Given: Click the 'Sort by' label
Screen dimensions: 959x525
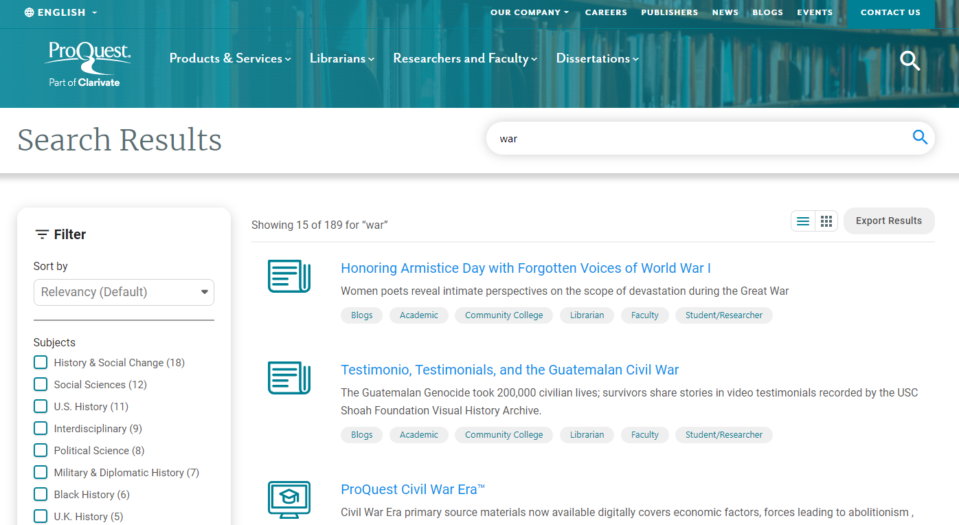Looking at the screenshot, I should click(x=51, y=267).
